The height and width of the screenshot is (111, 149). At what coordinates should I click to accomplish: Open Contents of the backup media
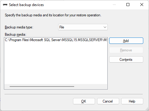click(126, 60)
